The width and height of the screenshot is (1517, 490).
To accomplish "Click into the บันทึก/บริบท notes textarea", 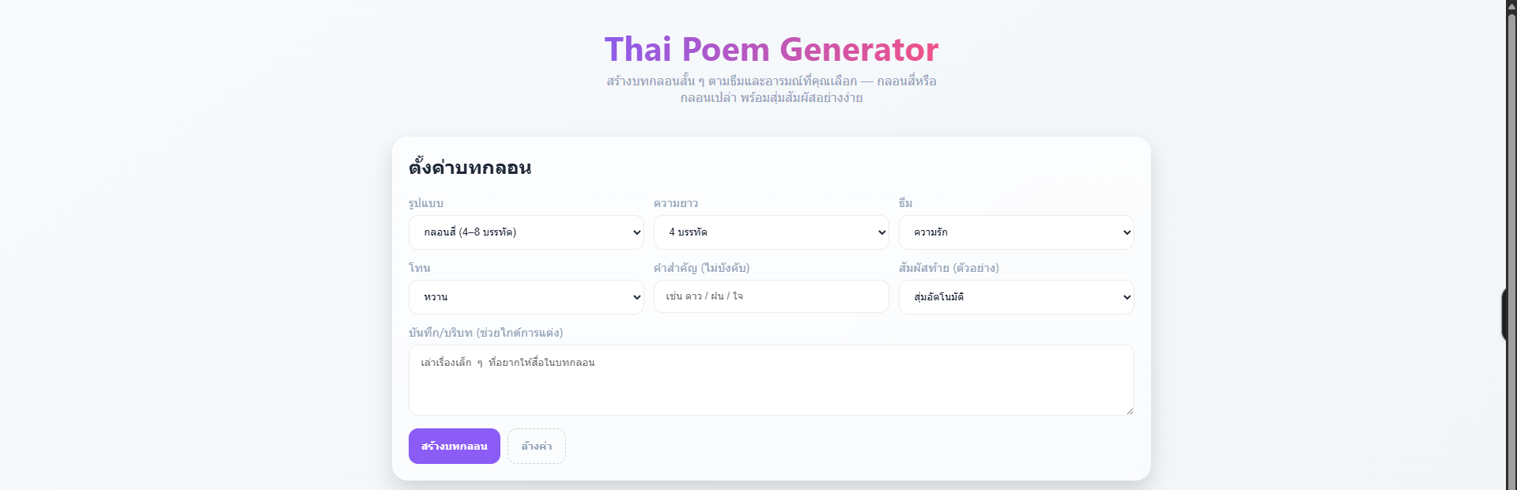I will coord(771,380).
